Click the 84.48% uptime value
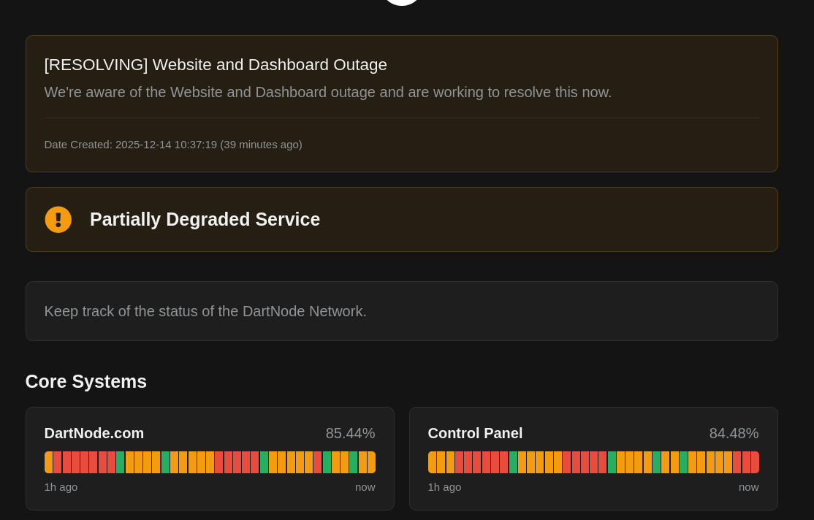This screenshot has width=814, height=520. tap(734, 433)
